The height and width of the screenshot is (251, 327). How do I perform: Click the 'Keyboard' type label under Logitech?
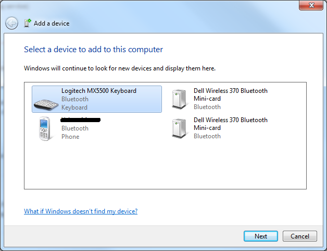pyautogui.click(x=74, y=107)
